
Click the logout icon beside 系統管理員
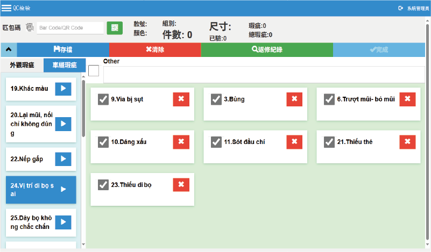tap(400, 8)
